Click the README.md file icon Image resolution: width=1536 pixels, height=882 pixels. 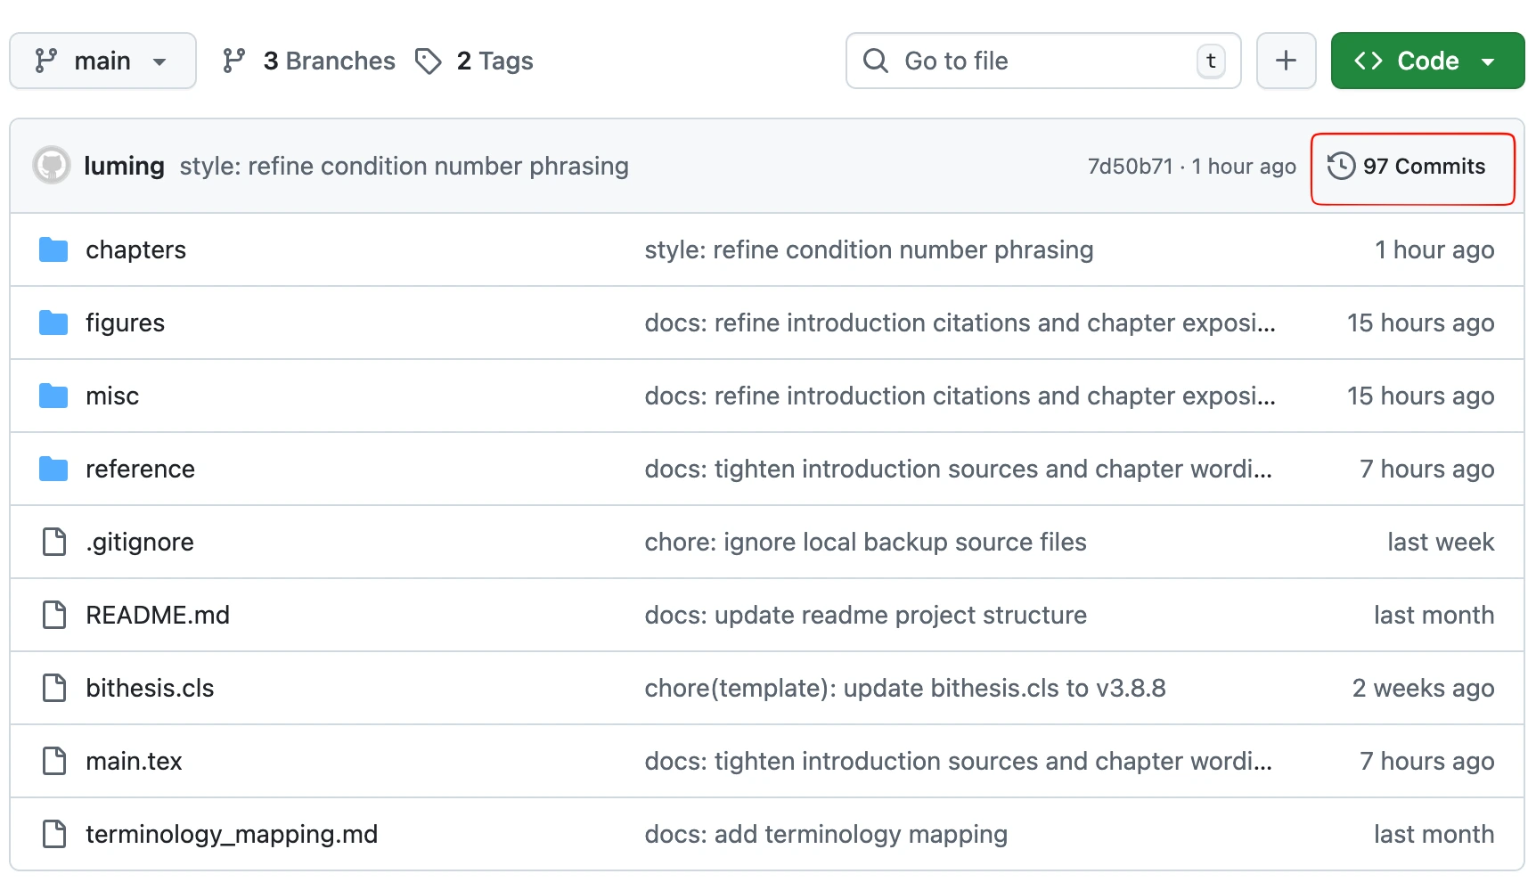[x=54, y=615]
